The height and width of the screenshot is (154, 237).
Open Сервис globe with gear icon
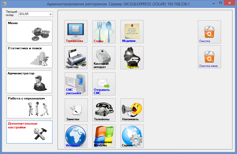[132, 136]
